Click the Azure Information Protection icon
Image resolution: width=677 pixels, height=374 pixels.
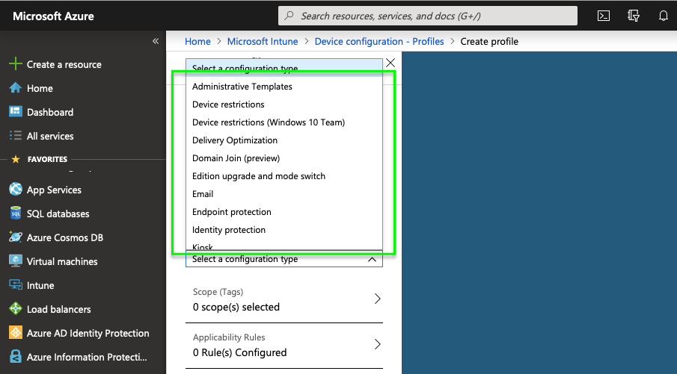(x=16, y=356)
